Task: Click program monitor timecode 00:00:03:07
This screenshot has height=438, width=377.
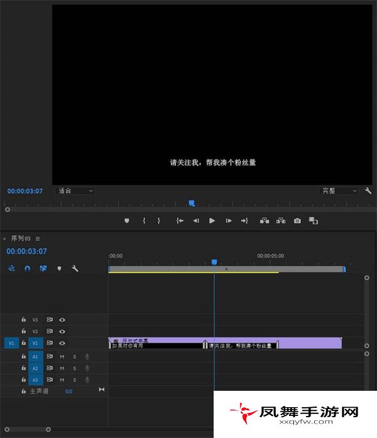Action: pos(25,191)
